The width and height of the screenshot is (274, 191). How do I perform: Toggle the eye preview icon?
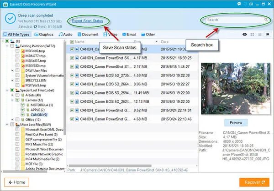click(245, 34)
